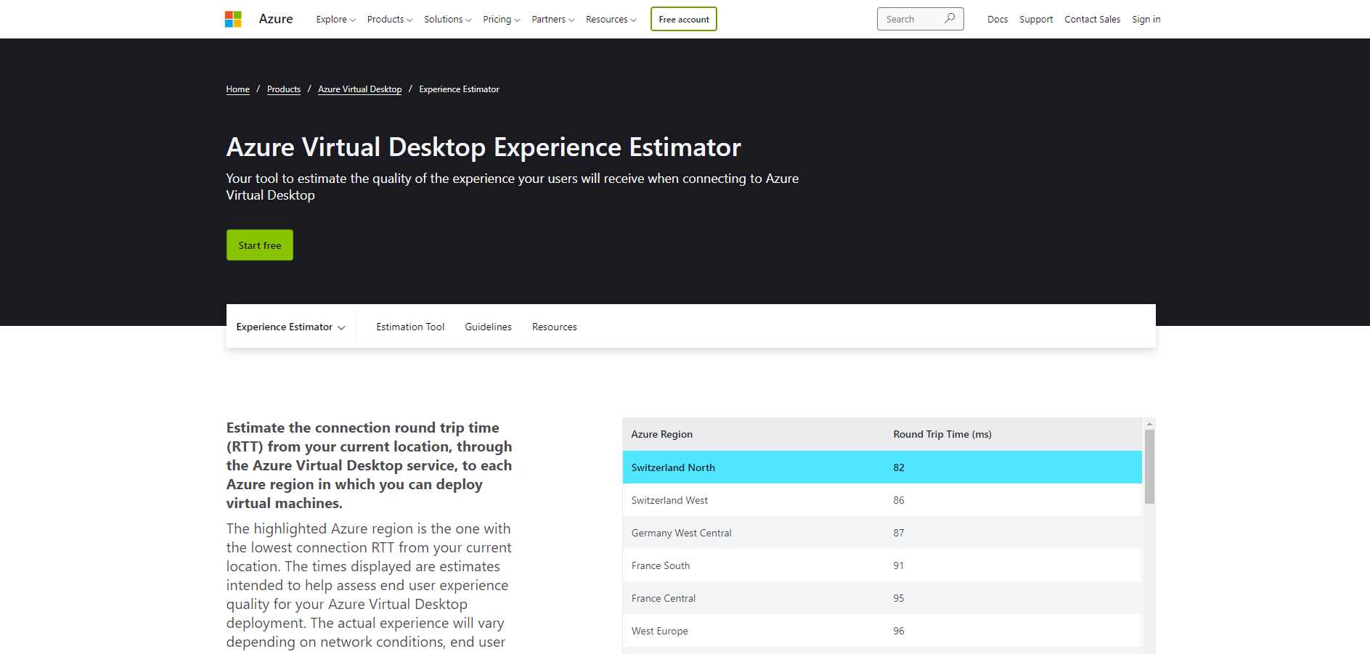Navigate to Support in the top bar
Image resolution: width=1370 pixels, height=654 pixels.
[1036, 19]
